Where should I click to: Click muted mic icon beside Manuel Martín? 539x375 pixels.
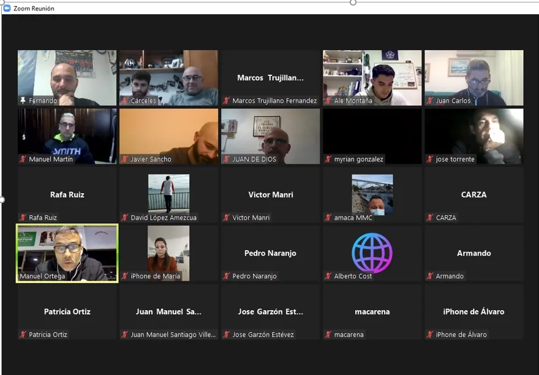pyautogui.click(x=23, y=160)
